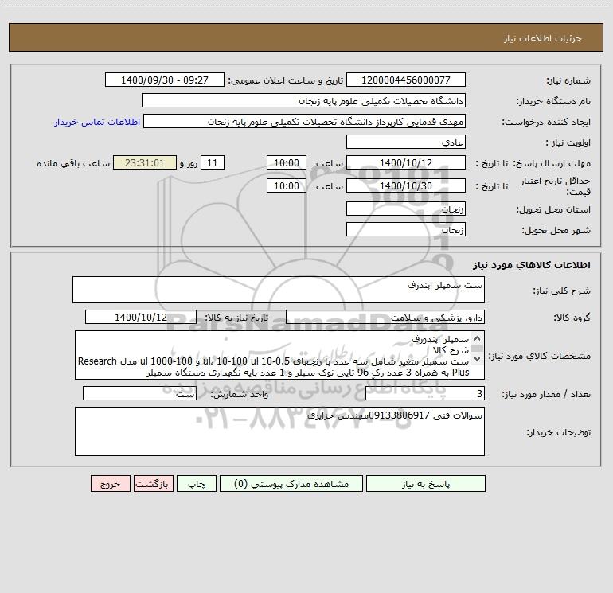Click remaining time countdown 23:31:01
Screen dimensions: 613x593
click(x=145, y=162)
